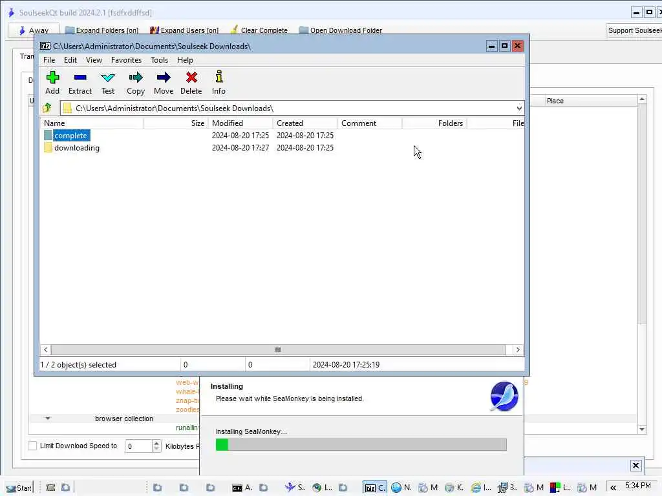Click Soulseek list scroll up arrow
The width and height of the screenshot is (662, 496).
(642, 99)
